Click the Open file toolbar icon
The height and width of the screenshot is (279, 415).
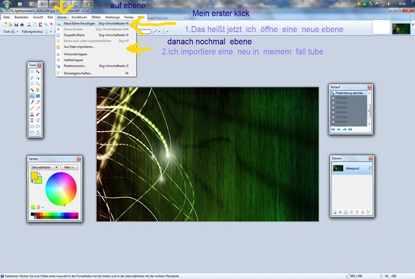[x=10, y=24]
